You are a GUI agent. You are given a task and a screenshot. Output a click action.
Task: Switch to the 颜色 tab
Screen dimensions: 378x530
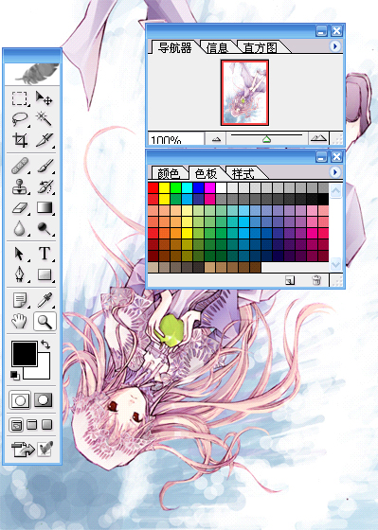tap(169, 173)
